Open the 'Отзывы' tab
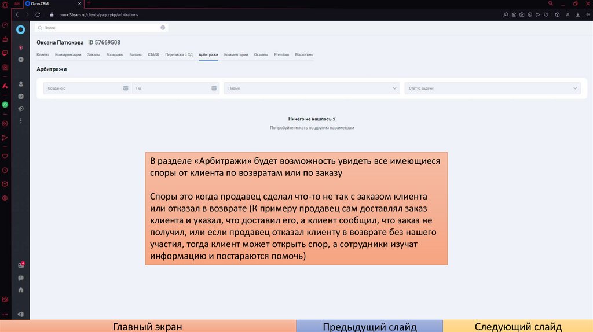The height and width of the screenshot is (332, 593). coord(261,54)
